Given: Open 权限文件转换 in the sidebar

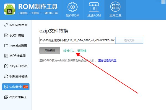Looking at the screenshot, I should coord(16,76).
